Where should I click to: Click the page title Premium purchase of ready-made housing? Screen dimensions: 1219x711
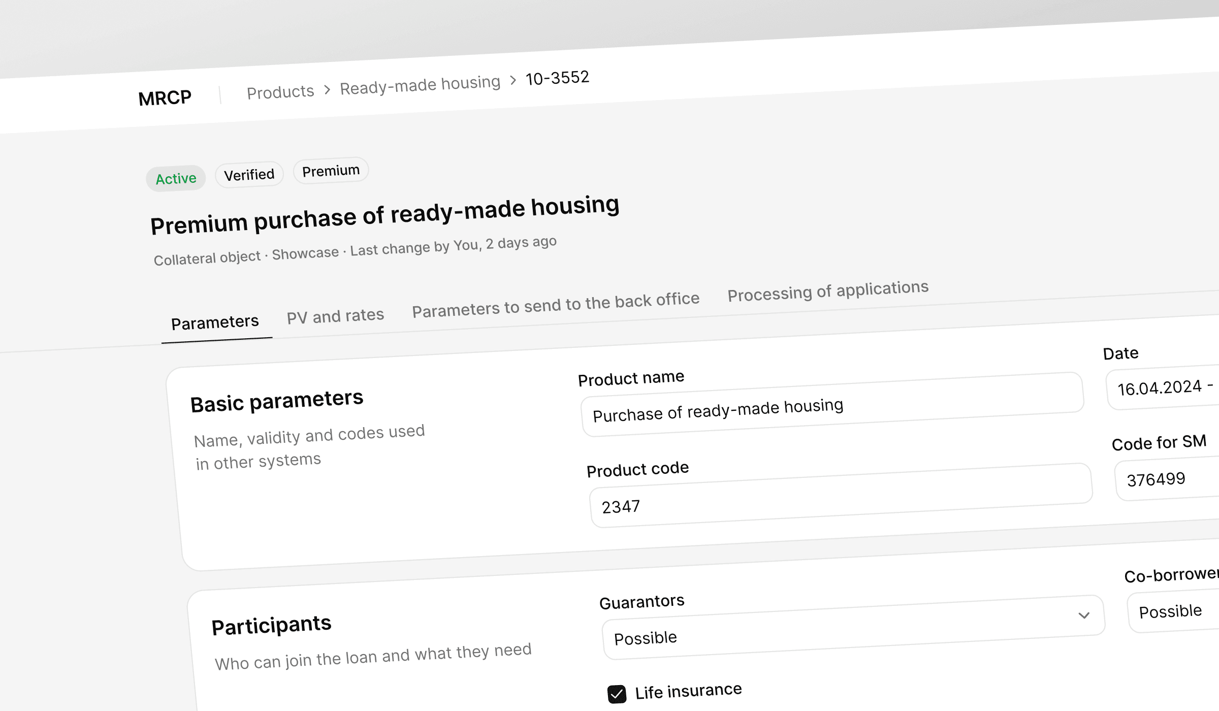pyautogui.click(x=385, y=215)
